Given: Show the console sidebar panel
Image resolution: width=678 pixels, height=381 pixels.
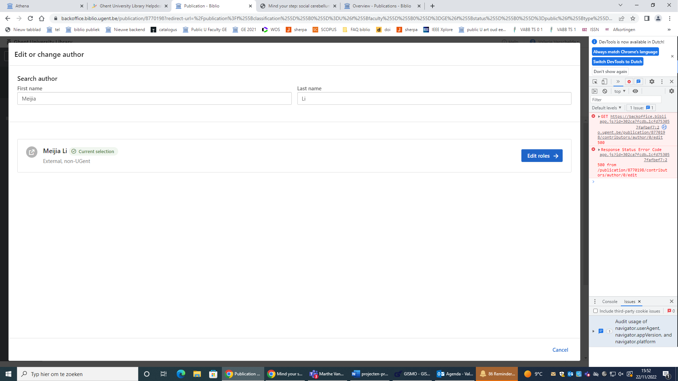Looking at the screenshot, I should 595,91.
